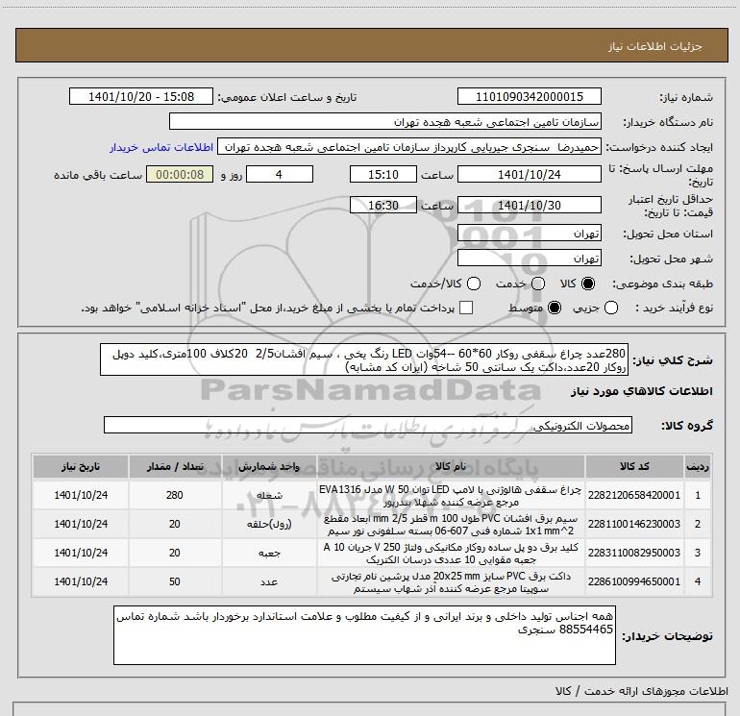Click the quantity cell 280
This screenshot has height=716, width=740.
point(175,495)
